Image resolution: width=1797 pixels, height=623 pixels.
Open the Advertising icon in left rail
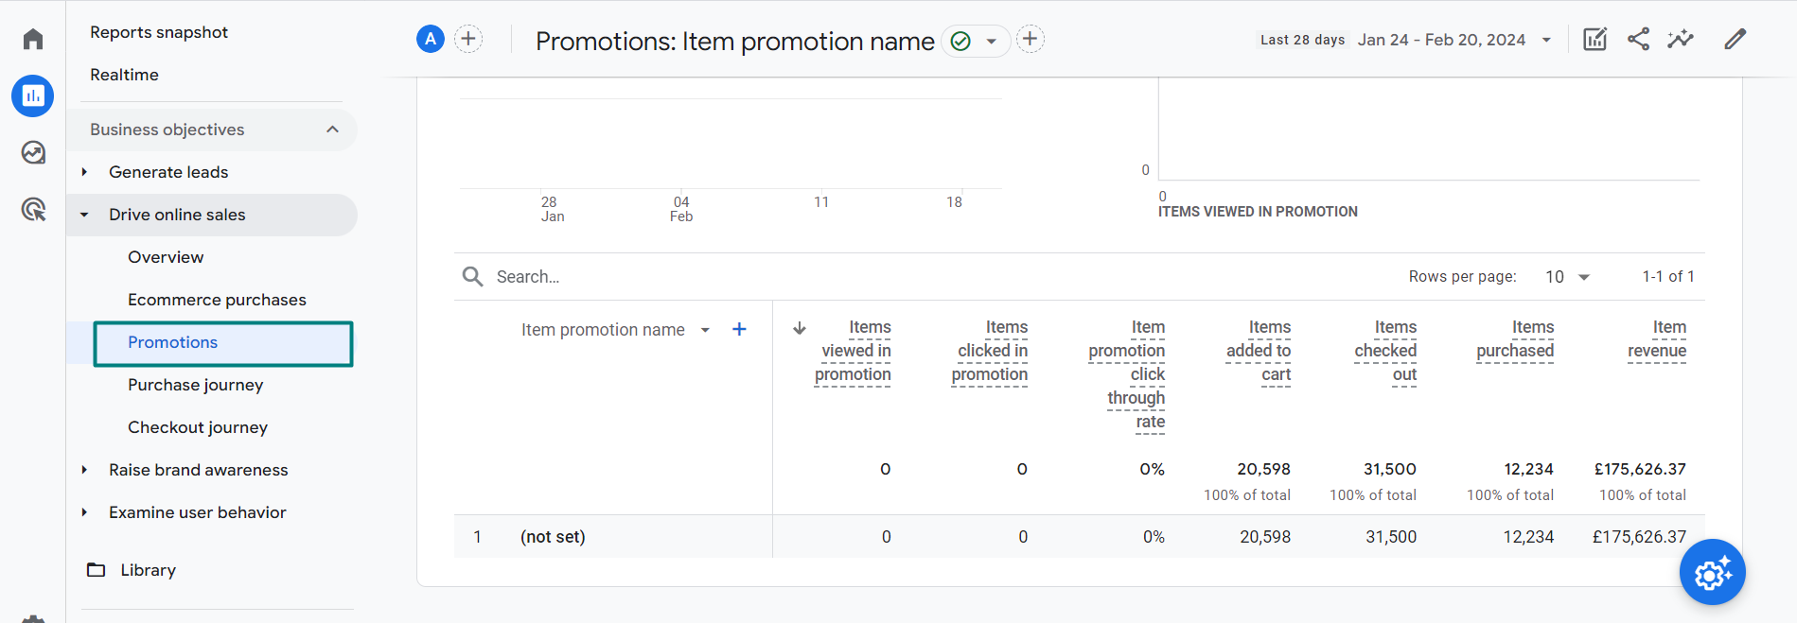coord(33,209)
